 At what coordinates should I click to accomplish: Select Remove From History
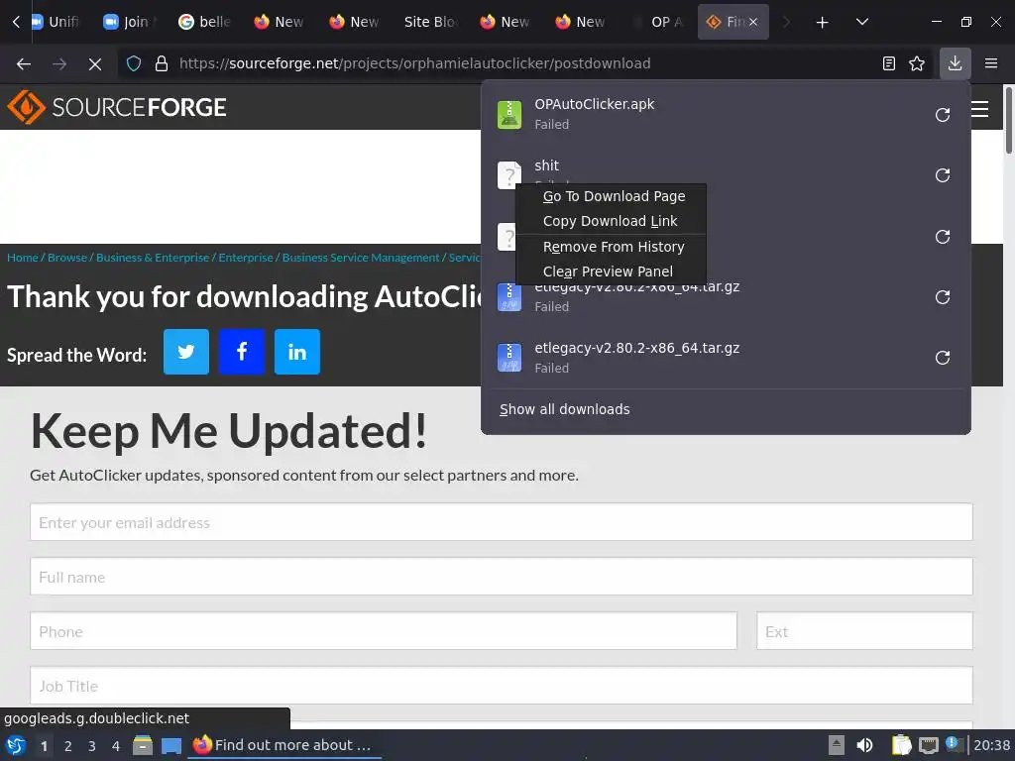click(x=614, y=247)
